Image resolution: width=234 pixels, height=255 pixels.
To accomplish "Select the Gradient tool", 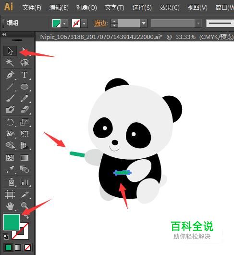I will pos(25,158).
